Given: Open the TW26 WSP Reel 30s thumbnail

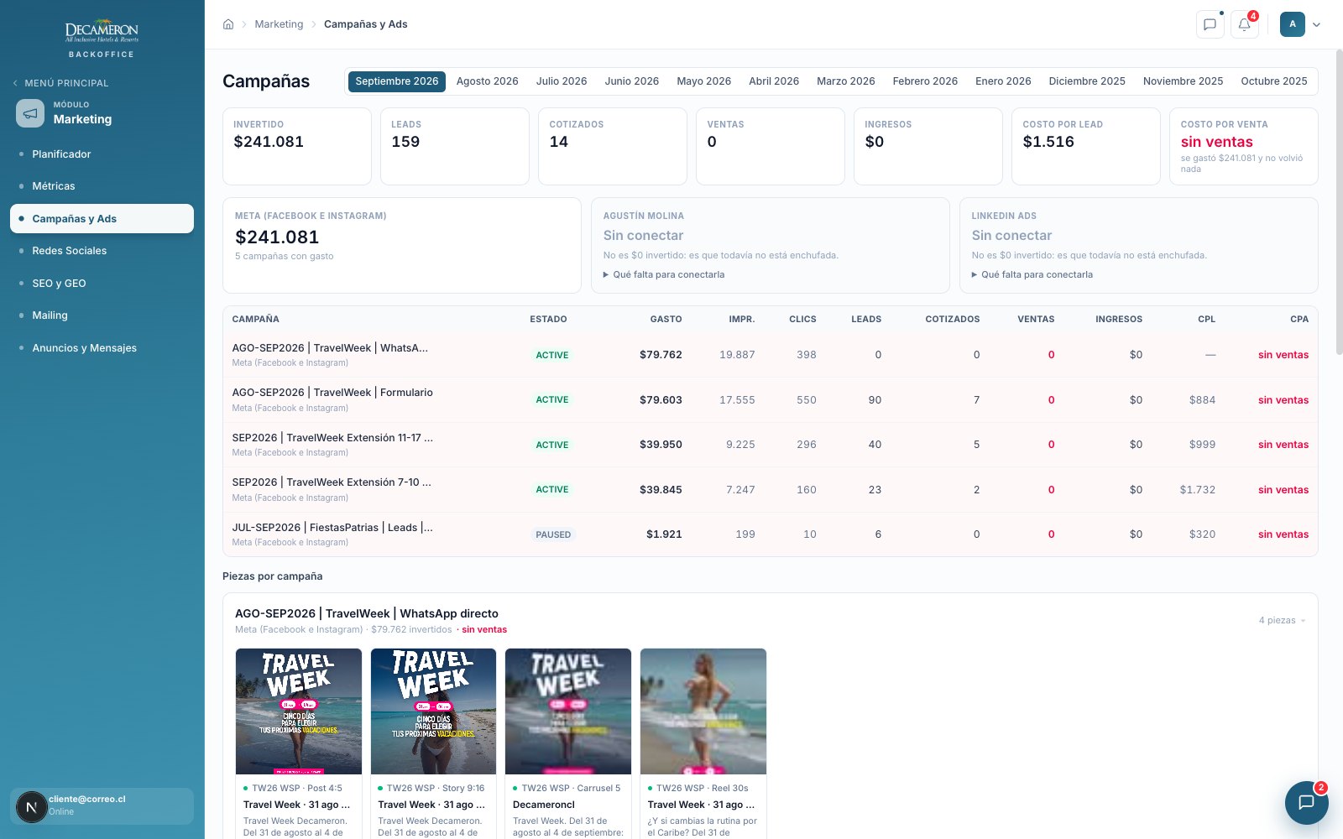Looking at the screenshot, I should pyautogui.click(x=703, y=711).
